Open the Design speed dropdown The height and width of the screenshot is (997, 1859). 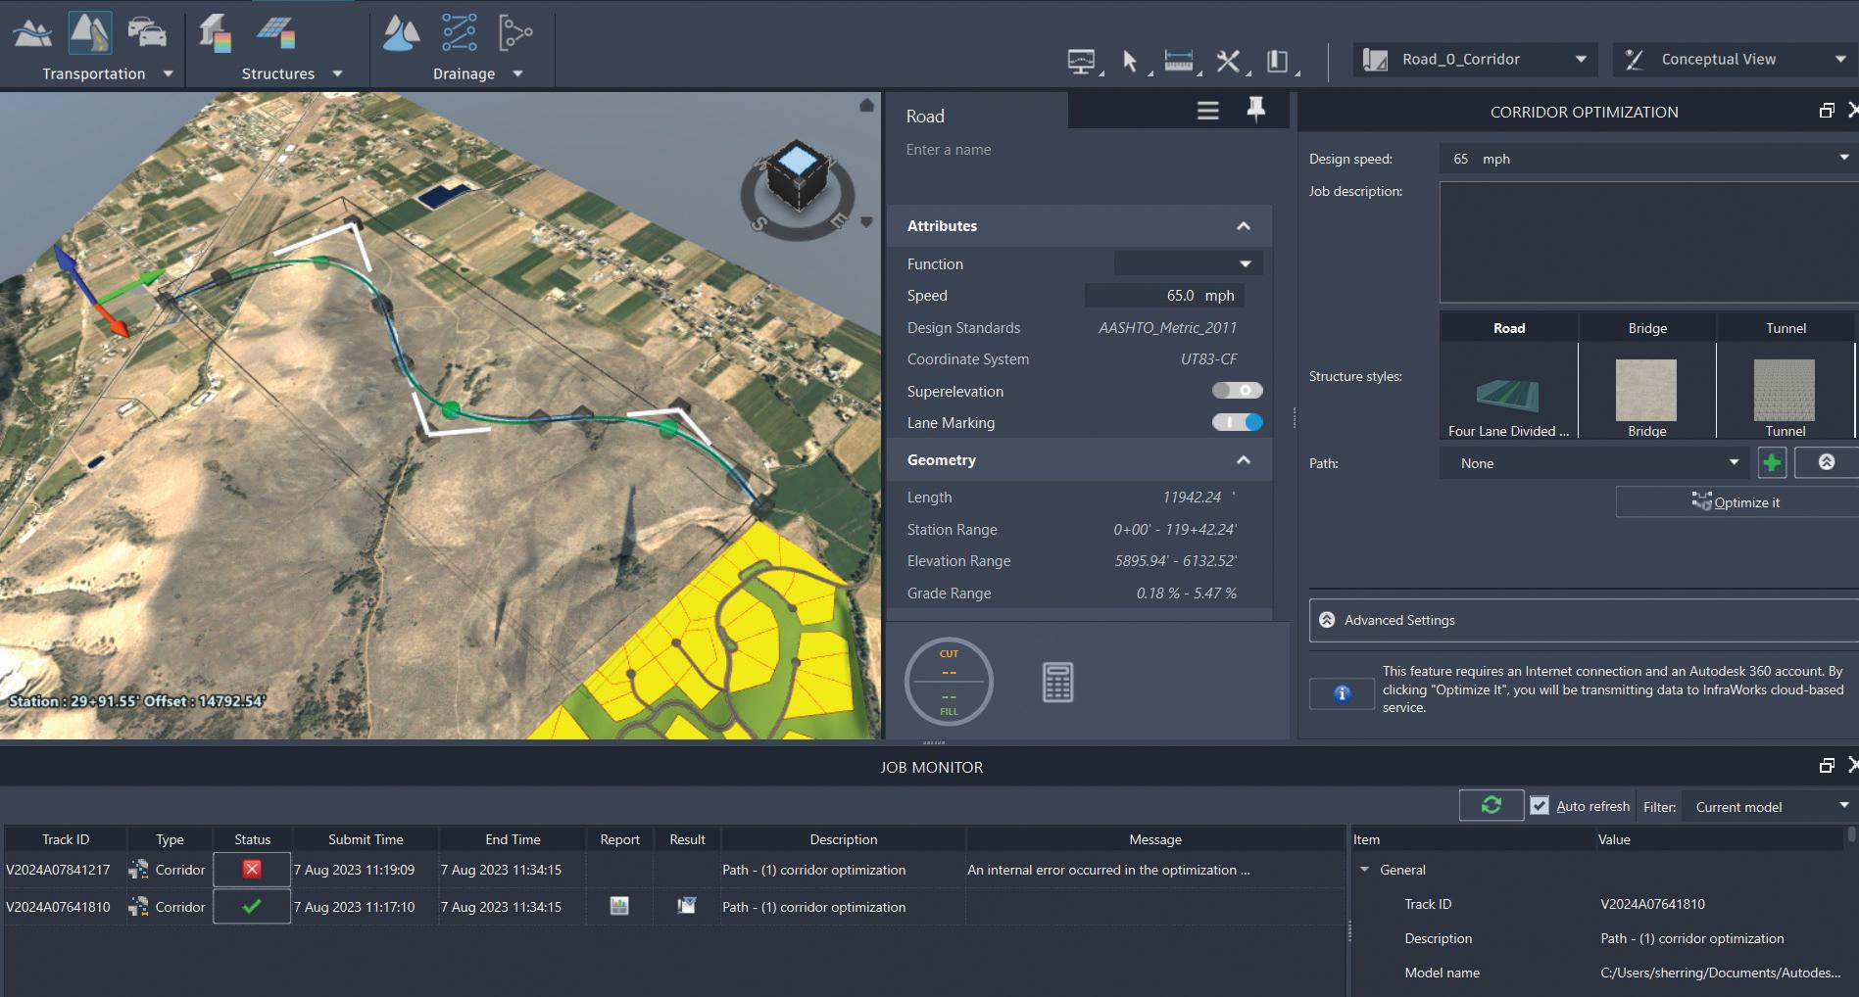1843,158
